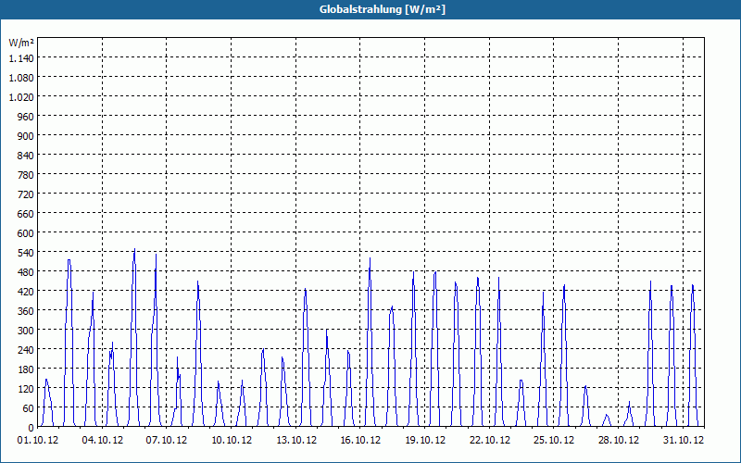Select the 10.10.12 date label

232,441
